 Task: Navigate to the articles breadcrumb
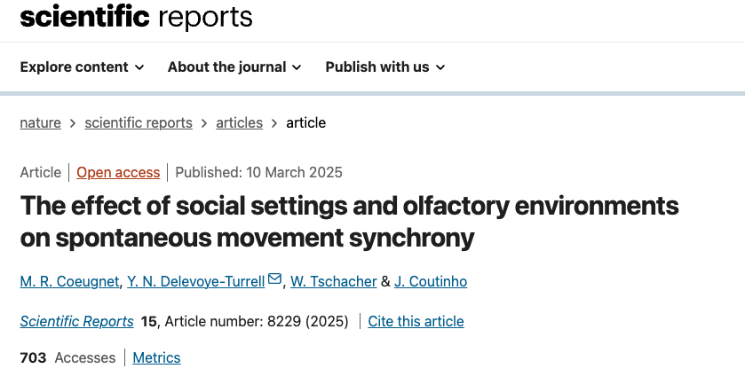click(x=239, y=123)
